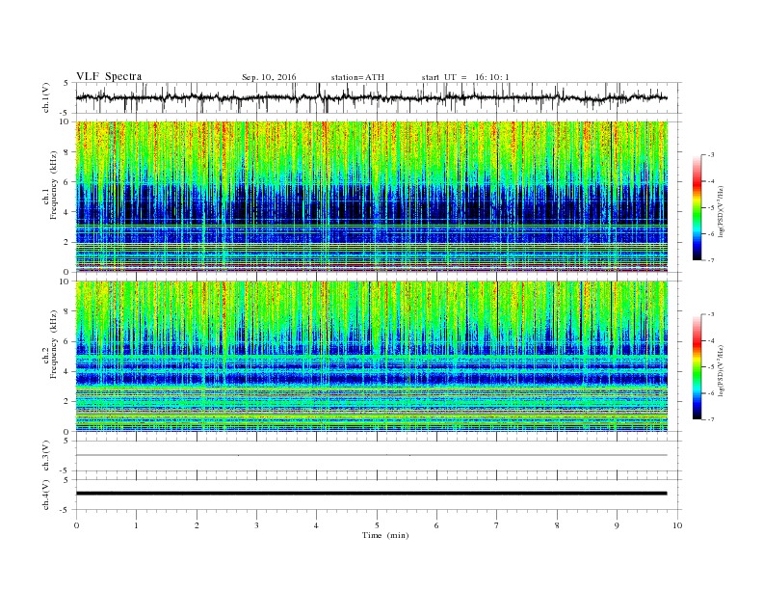763x590 pixels.
Task: Click the gray ch.3 flat signal line
Action: coord(371,455)
